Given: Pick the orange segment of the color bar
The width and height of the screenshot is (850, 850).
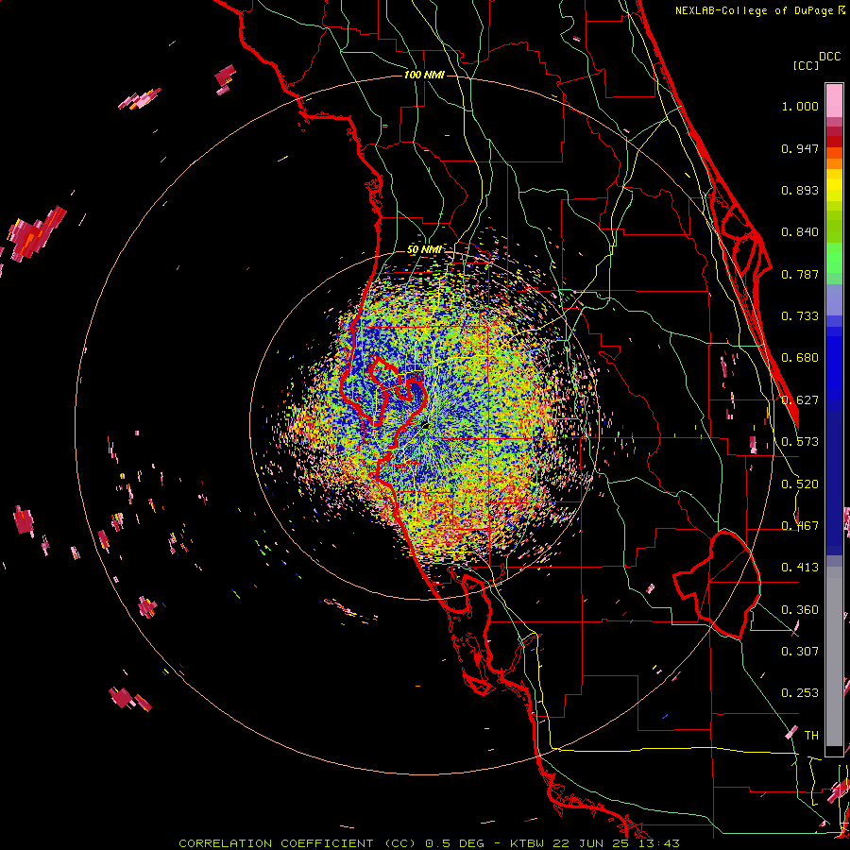Looking at the screenshot, I should click(834, 163).
